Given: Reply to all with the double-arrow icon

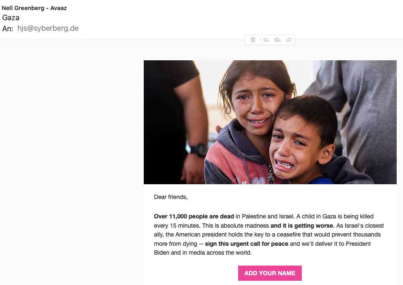Looking at the screenshot, I should click(x=277, y=40).
